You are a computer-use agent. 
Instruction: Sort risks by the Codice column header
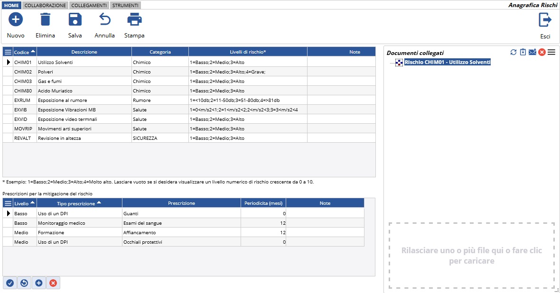pyautogui.click(x=25, y=52)
